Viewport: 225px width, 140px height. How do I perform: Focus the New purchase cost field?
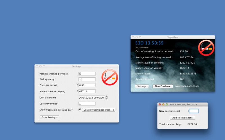pyautogui.click(x=194, y=111)
